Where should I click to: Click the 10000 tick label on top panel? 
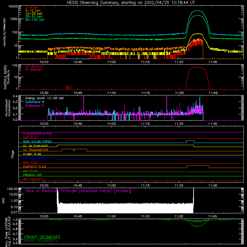[x=13, y=6]
